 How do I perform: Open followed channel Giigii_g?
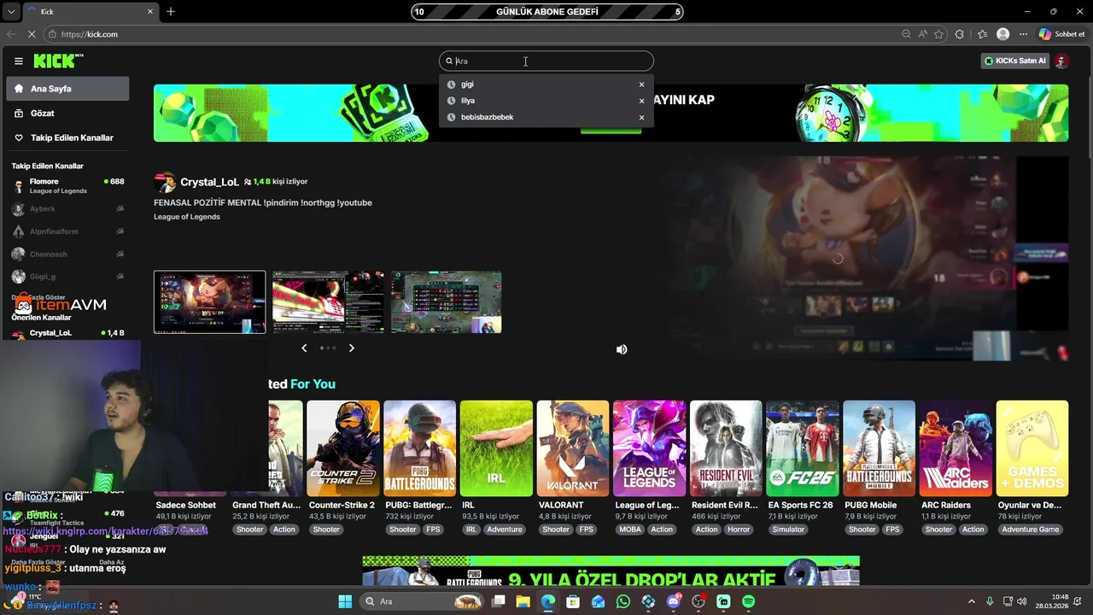coord(67,277)
